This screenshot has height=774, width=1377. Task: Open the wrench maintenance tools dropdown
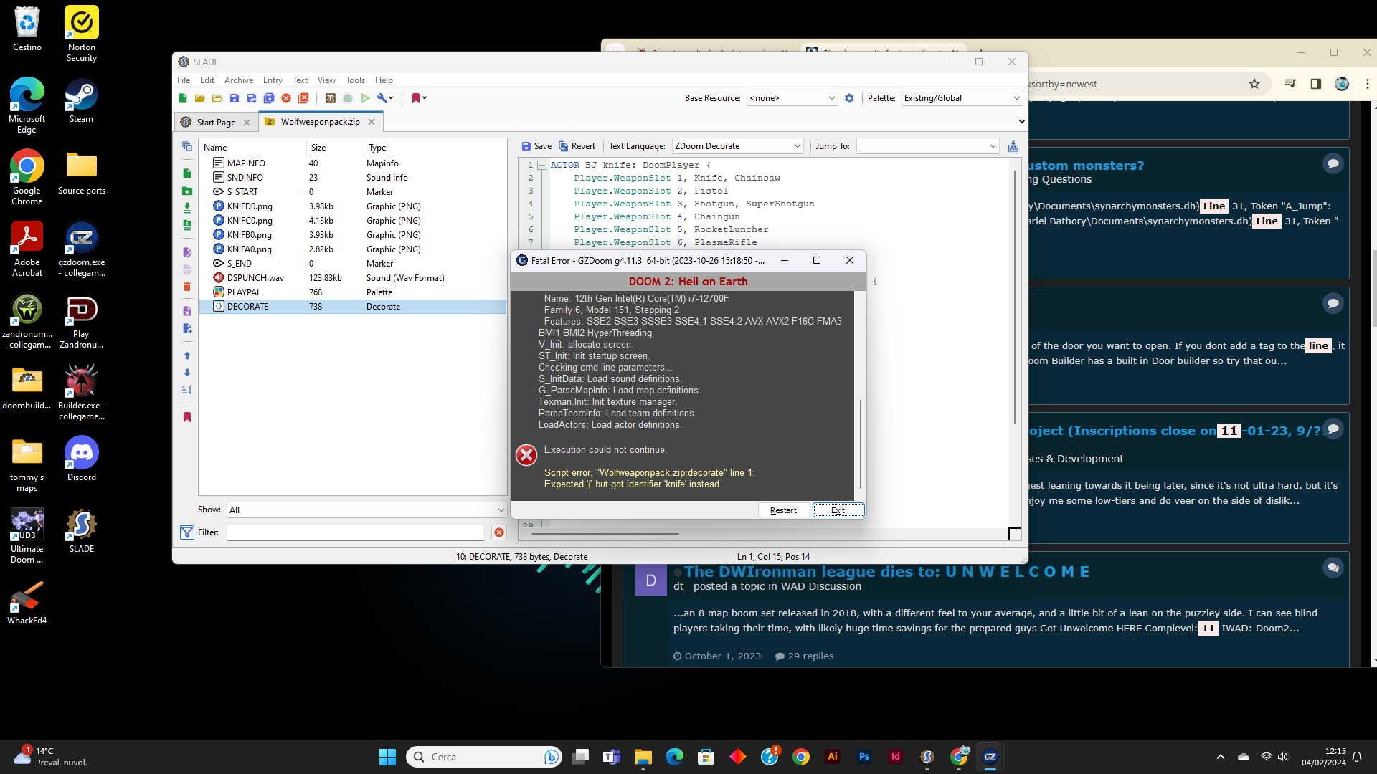(x=385, y=98)
